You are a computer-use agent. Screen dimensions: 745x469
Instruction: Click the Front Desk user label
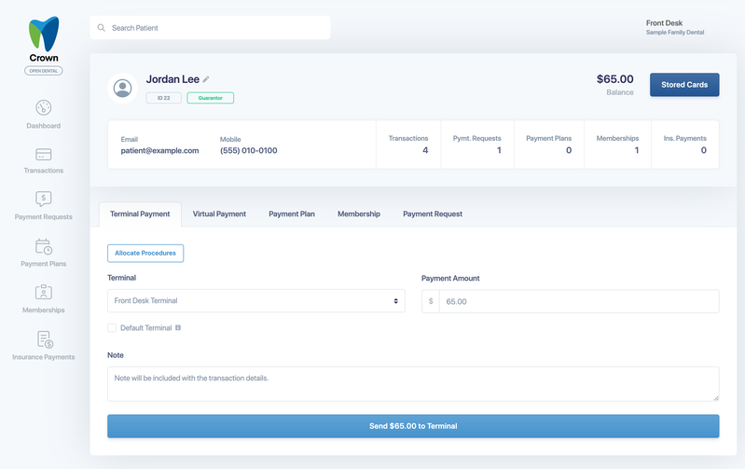tap(664, 22)
